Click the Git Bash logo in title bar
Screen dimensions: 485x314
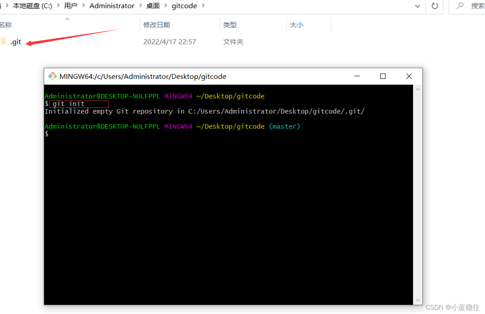(53, 76)
